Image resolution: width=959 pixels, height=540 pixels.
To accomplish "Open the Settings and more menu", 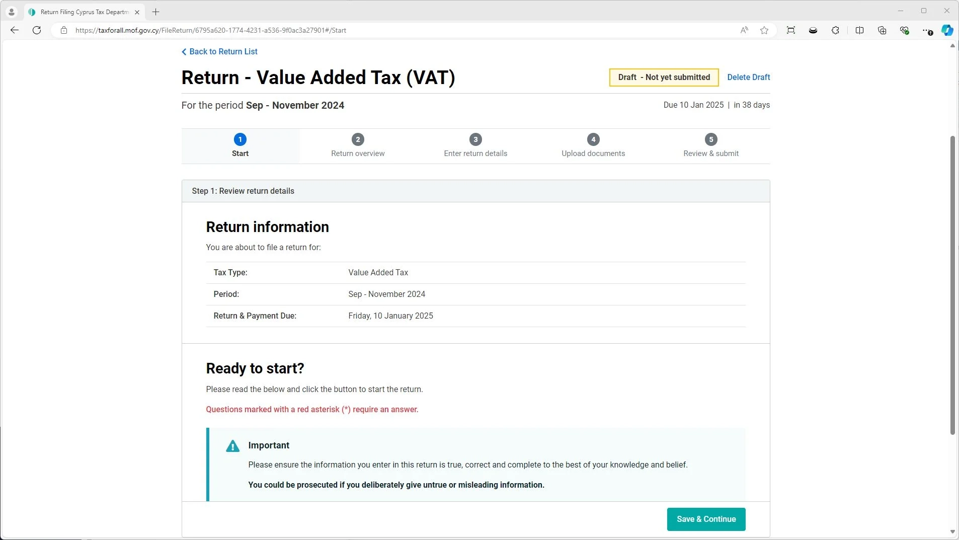I will (x=928, y=30).
